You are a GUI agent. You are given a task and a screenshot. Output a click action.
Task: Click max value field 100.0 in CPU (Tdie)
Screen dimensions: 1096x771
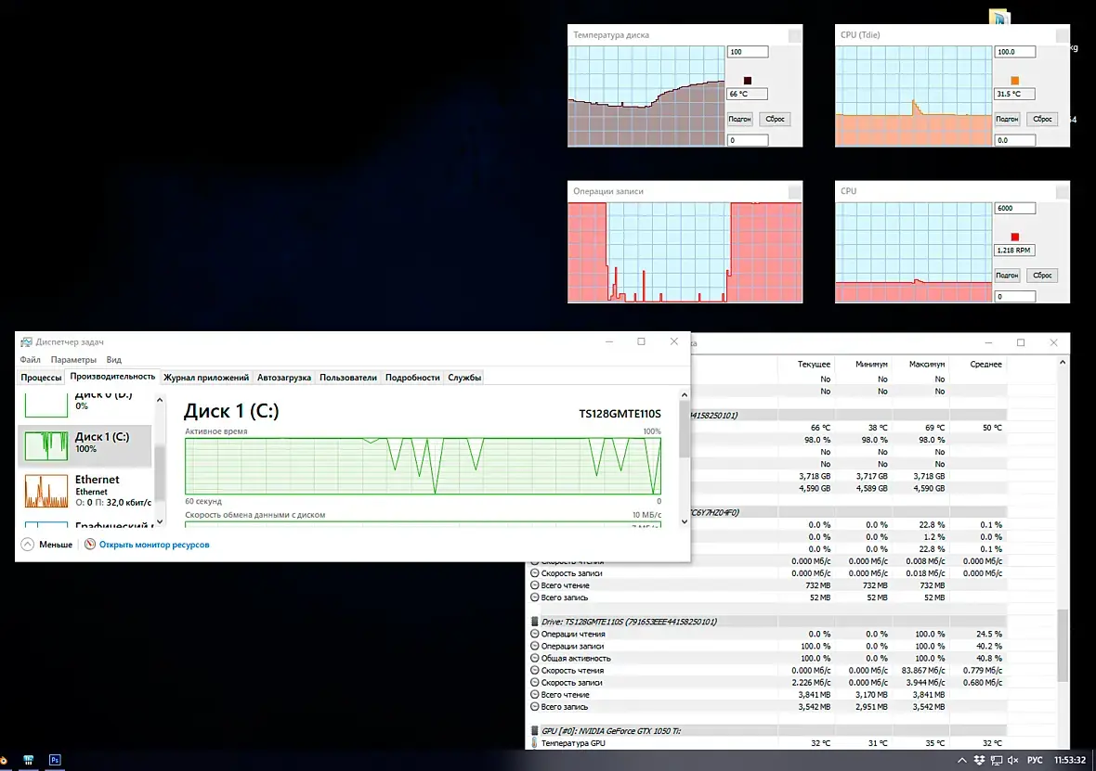[x=1014, y=52]
